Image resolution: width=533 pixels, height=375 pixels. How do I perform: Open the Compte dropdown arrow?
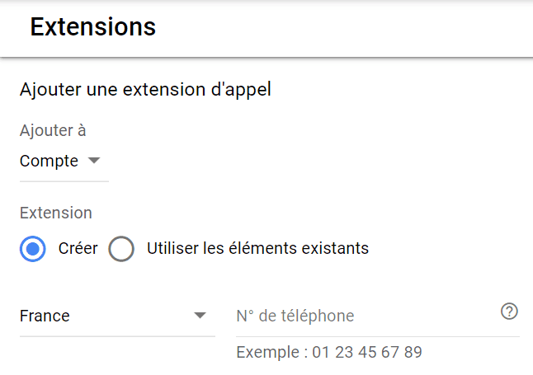(94, 161)
